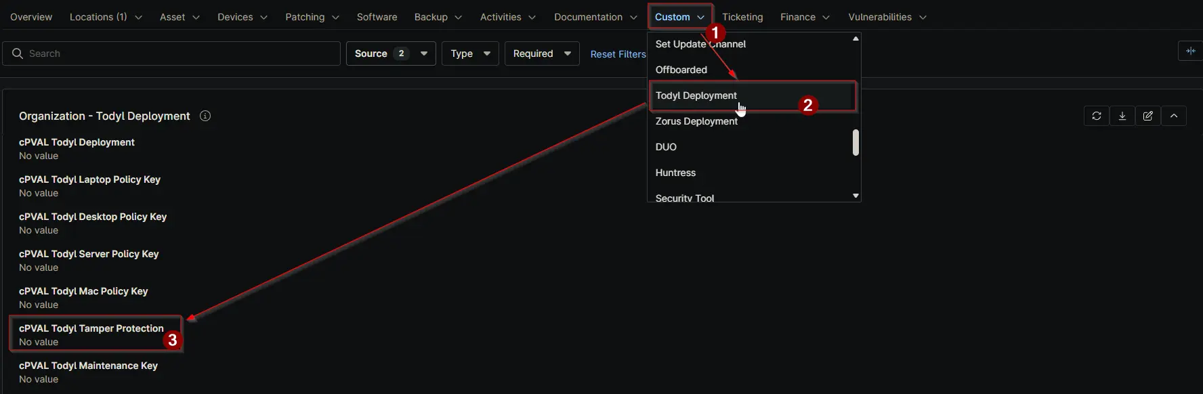Click the dropdown scrollbar up arrow
This screenshot has width=1203, height=394.
(856, 39)
